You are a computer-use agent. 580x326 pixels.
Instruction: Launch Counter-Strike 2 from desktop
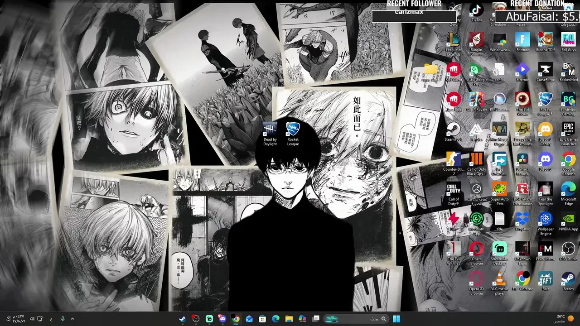click(x=454, y=164)
